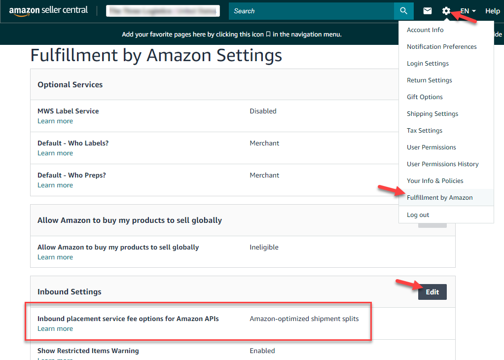The height and width of the screenshot is (360, 504).
Task: Click Inbound placement service fee options label
Action: [128, 319]
